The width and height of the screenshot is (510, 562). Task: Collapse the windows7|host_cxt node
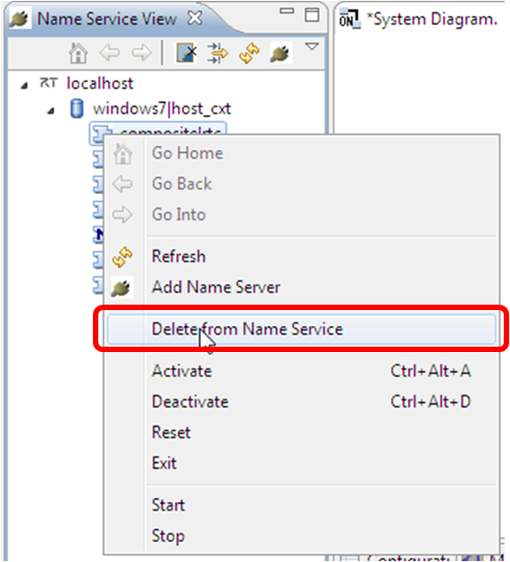pos(51,111)
